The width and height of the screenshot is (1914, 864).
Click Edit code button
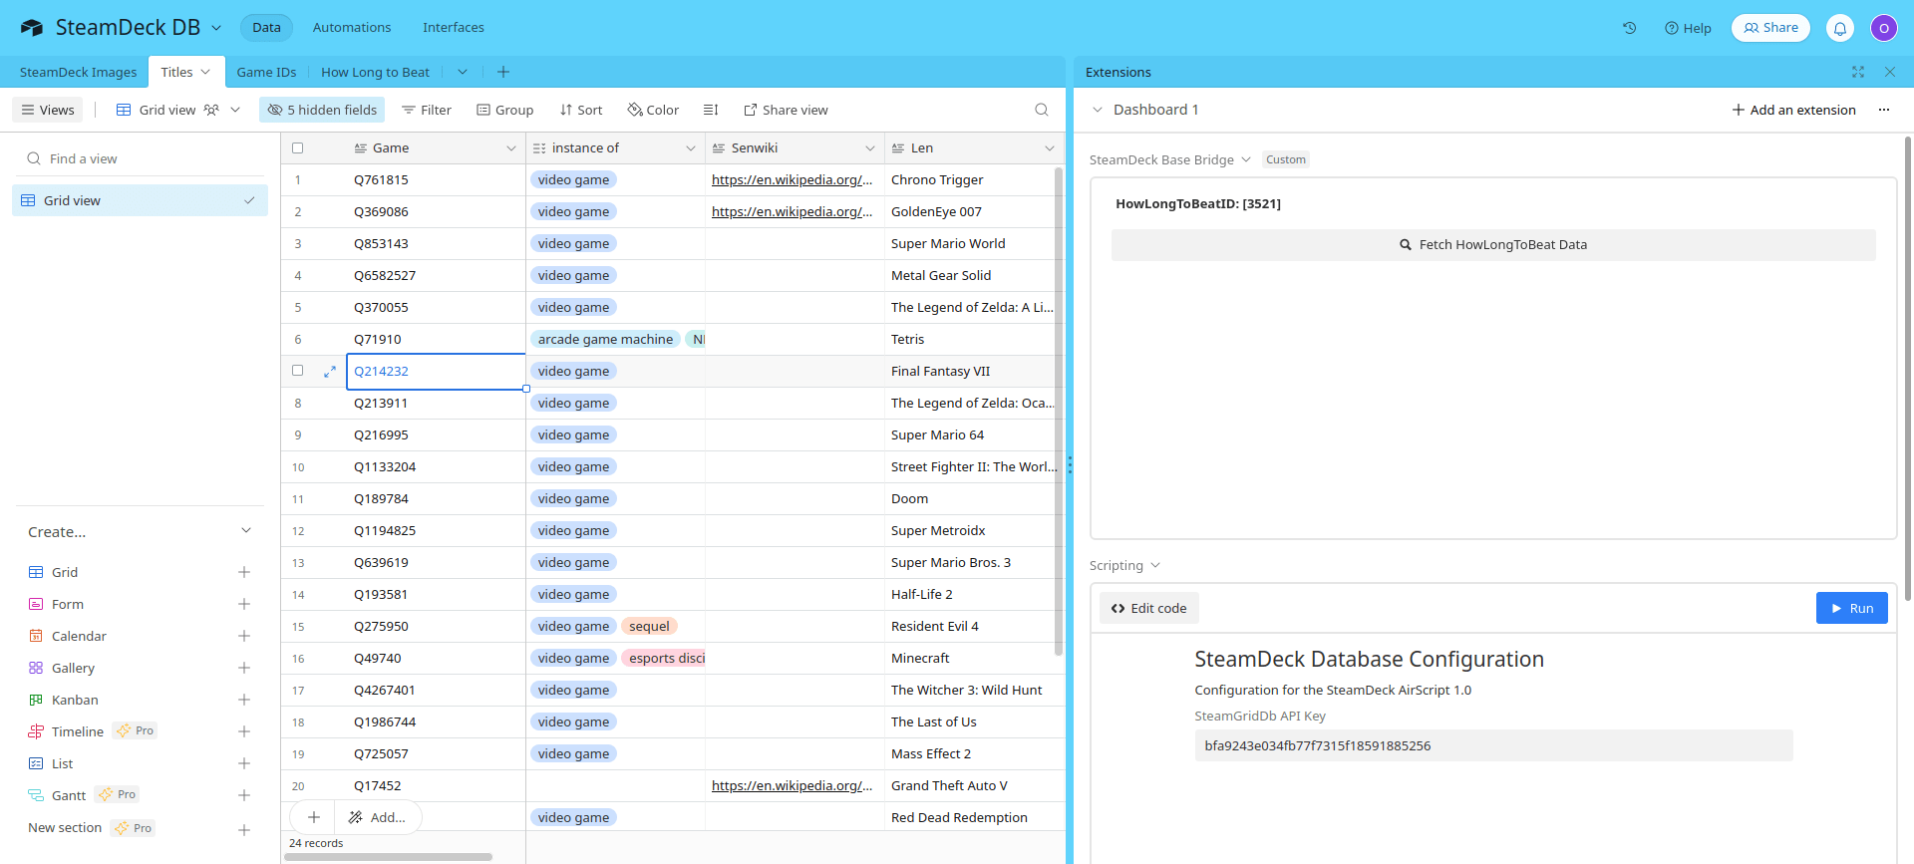[1149, 608]
